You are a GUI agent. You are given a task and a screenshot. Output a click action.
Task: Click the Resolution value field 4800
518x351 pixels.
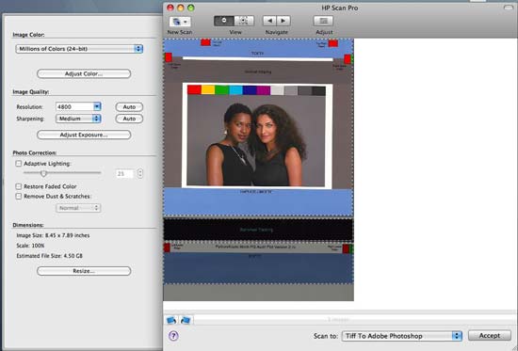click(74, 106)
